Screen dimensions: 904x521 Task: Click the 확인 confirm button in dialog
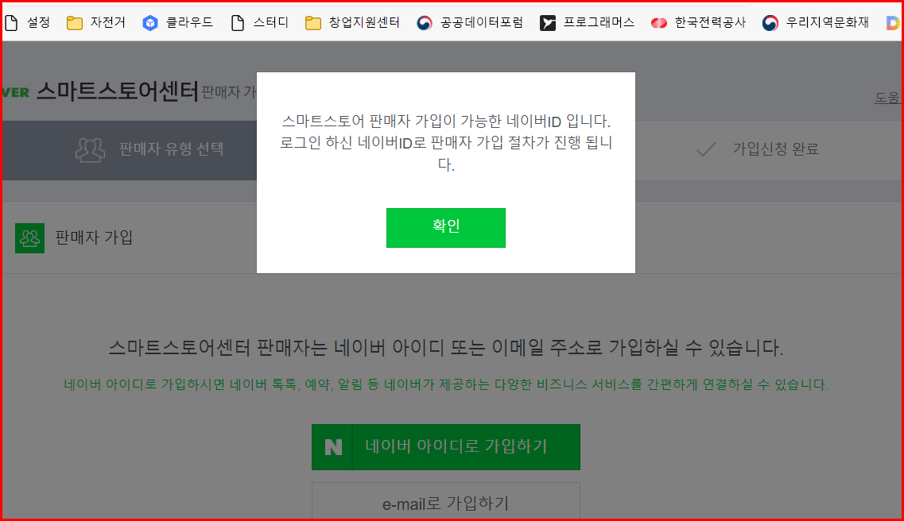pos(446,228)
